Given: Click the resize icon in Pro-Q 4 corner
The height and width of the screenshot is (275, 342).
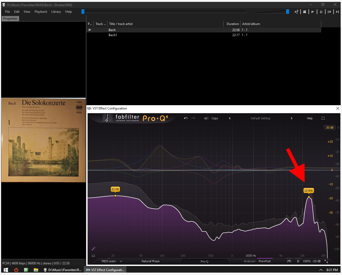Looking at the screenshot, I should (x=326, y=261).
